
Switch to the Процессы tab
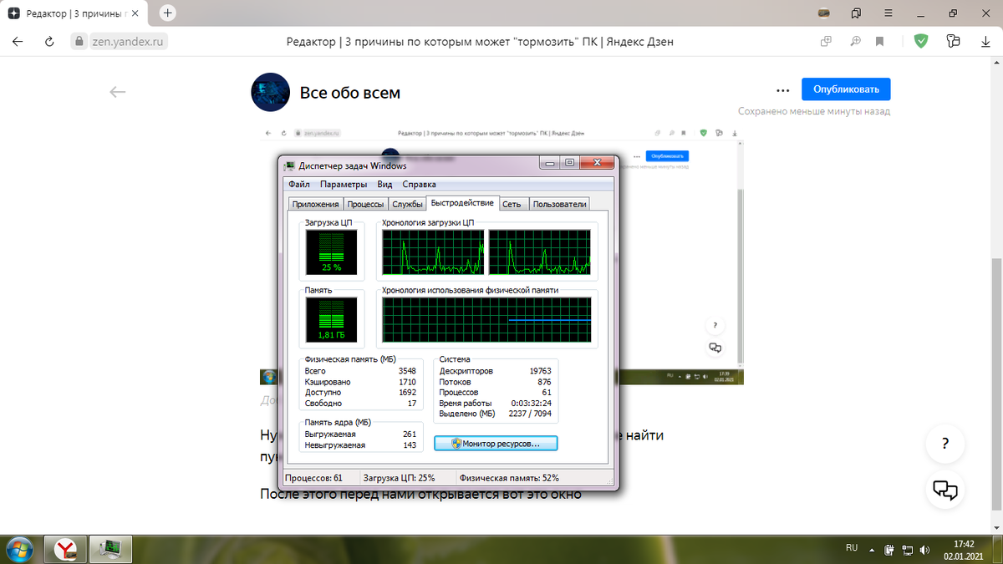coord(365,204)
